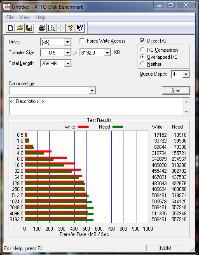Expand the Total Length 256 MB dropdown
199x255 pixels.
[x=68, y=63]
